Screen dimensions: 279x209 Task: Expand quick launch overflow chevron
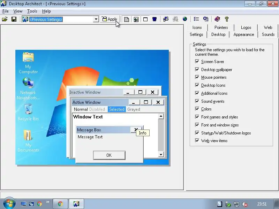[48, 202]
